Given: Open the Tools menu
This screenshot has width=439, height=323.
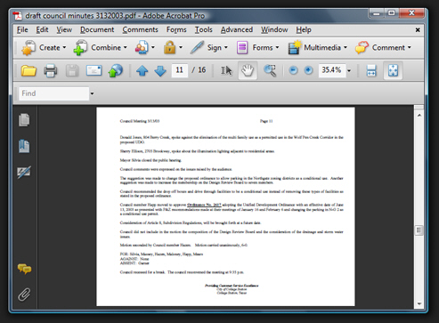Looking at the screenshot, I should pyautogui.click(x=203, y=29).
